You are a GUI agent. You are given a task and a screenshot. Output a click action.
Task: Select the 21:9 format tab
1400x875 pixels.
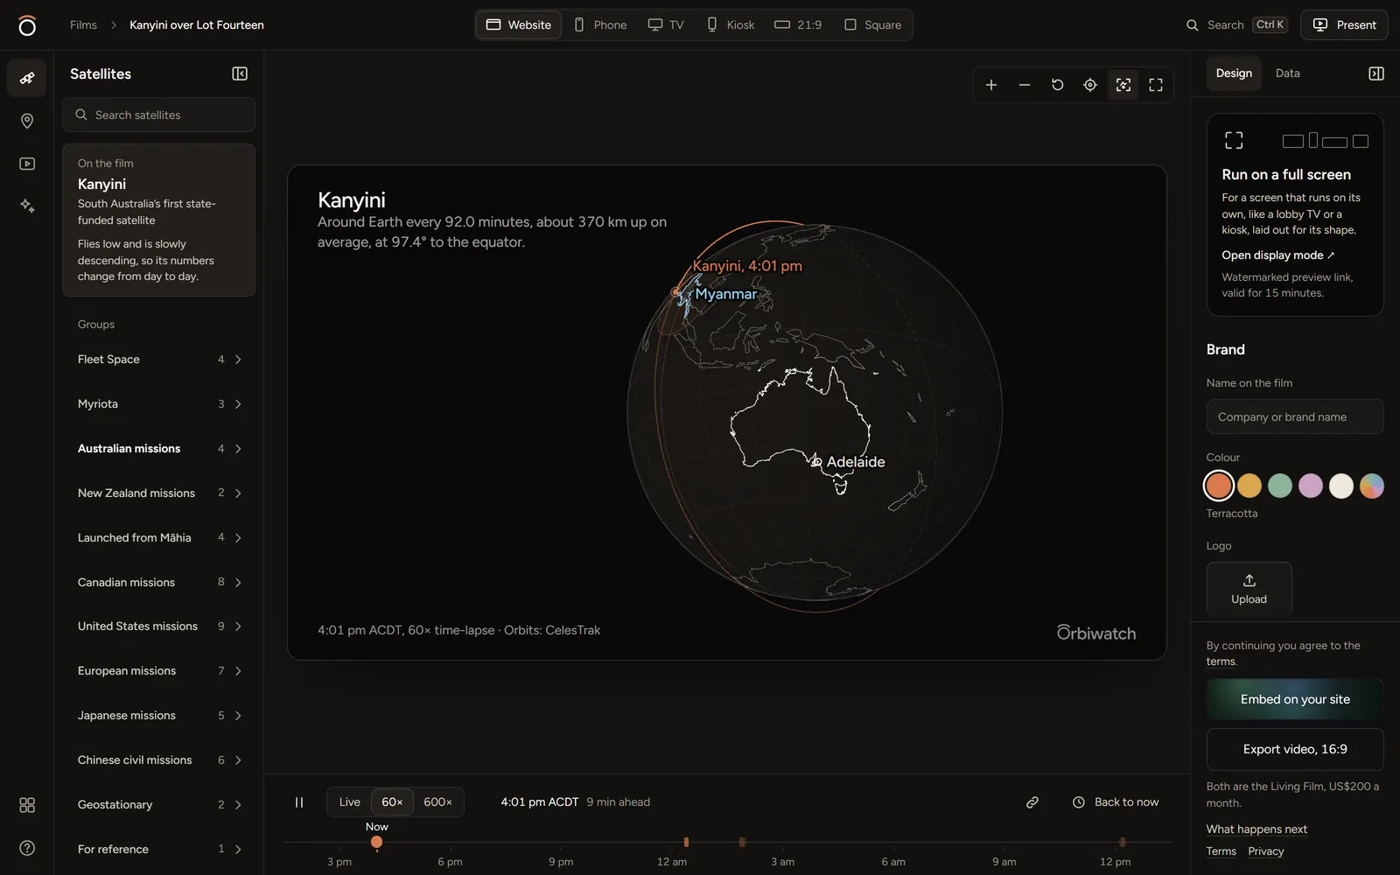pos(798,25)
